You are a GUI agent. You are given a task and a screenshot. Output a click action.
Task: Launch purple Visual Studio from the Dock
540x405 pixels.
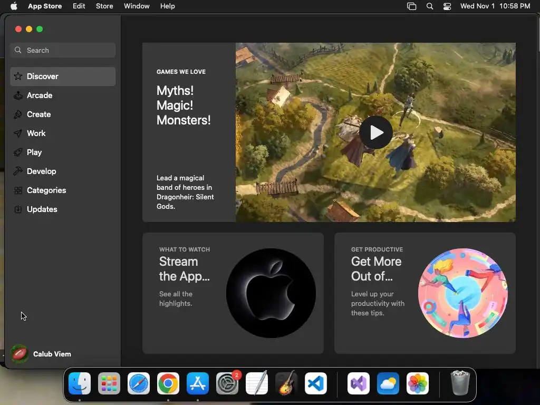tap(359, 383)
